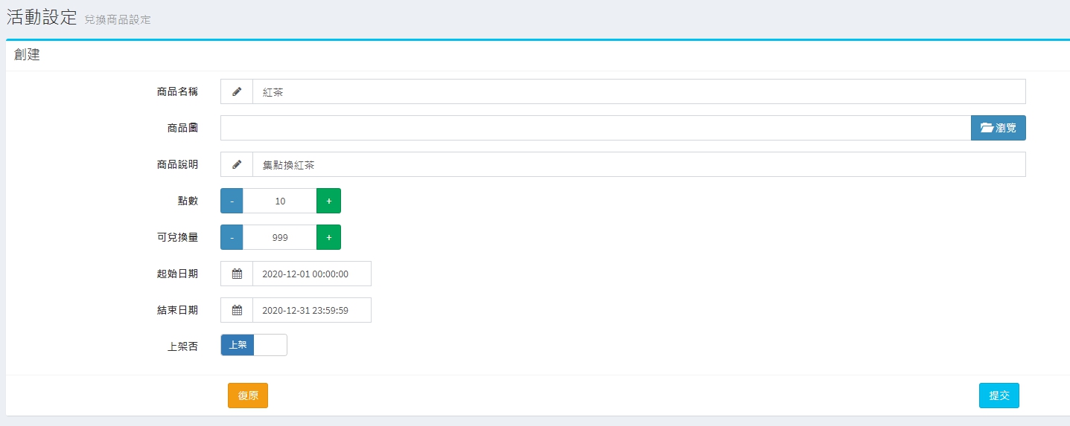Increase 點數 with the plus button
Image resolution: width=1070 pixels, height=426 pixels.
point(328,201)
